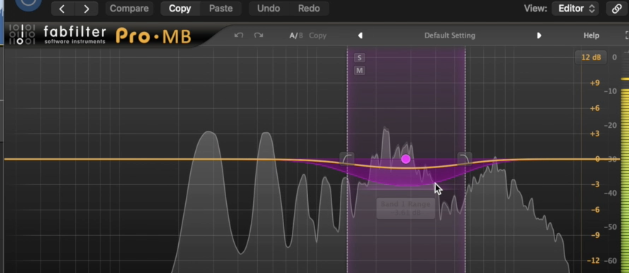Select the magenta band dot
This screenshot has width=629, height=273.
(406, 159)
